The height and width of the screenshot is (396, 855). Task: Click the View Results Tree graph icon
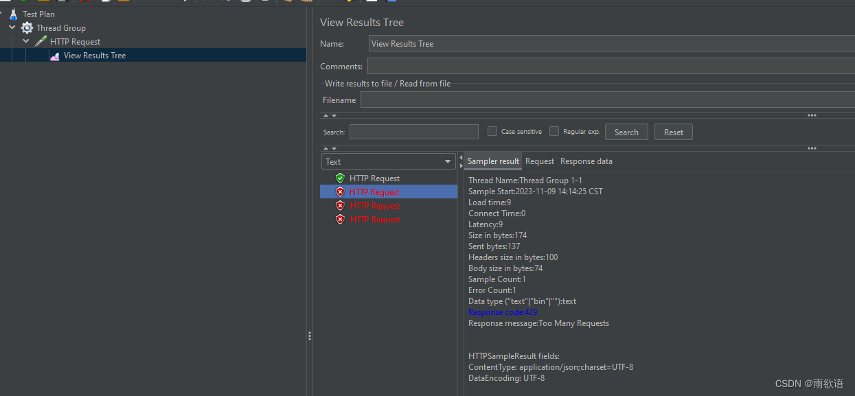point(54,56)
